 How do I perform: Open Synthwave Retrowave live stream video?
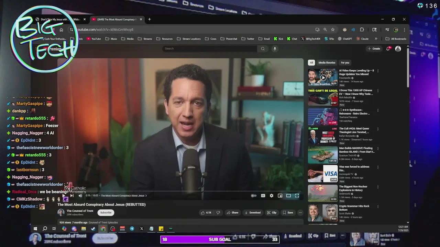pos(323,117)
